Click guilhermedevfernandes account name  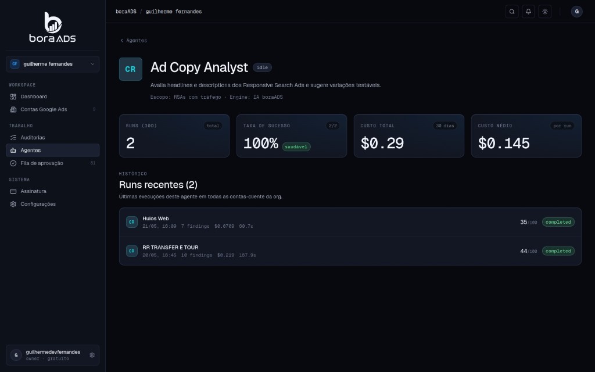[53, 352]
